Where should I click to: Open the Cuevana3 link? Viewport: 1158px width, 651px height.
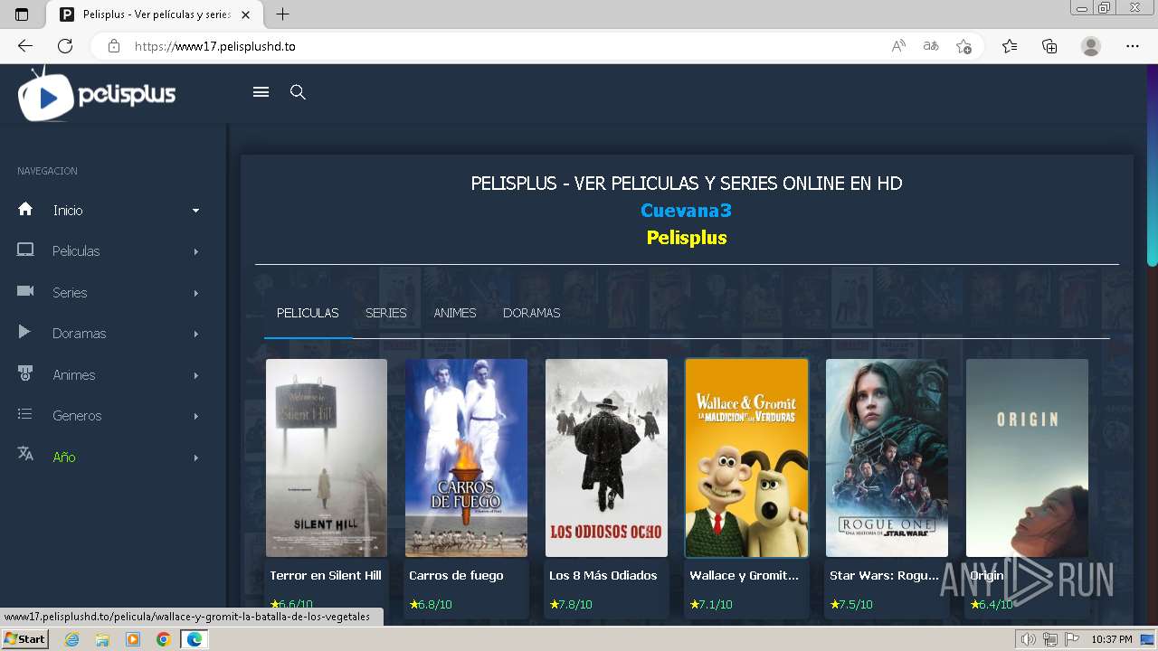(686, 210)
